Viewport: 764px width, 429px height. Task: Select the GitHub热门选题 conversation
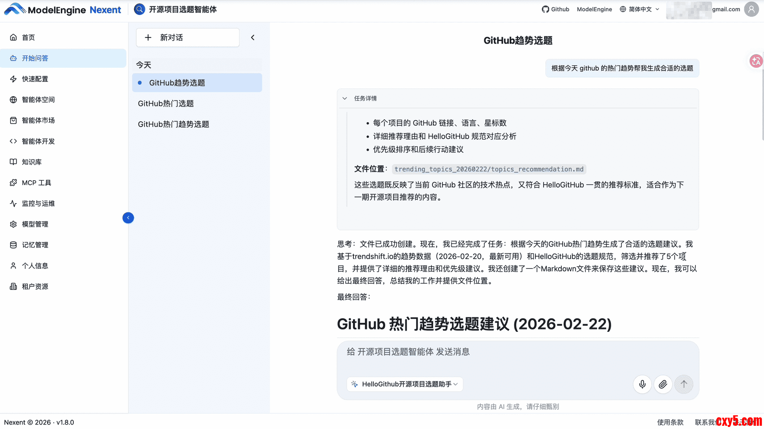pyautogui.click(x=166, y=104)
